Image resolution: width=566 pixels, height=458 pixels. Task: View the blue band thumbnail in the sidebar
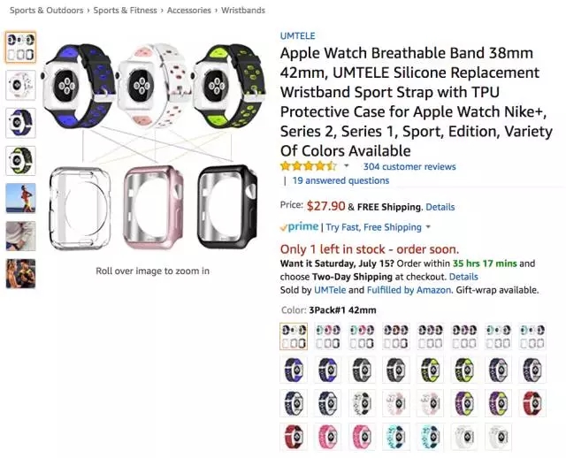click(x=21, y=123)
